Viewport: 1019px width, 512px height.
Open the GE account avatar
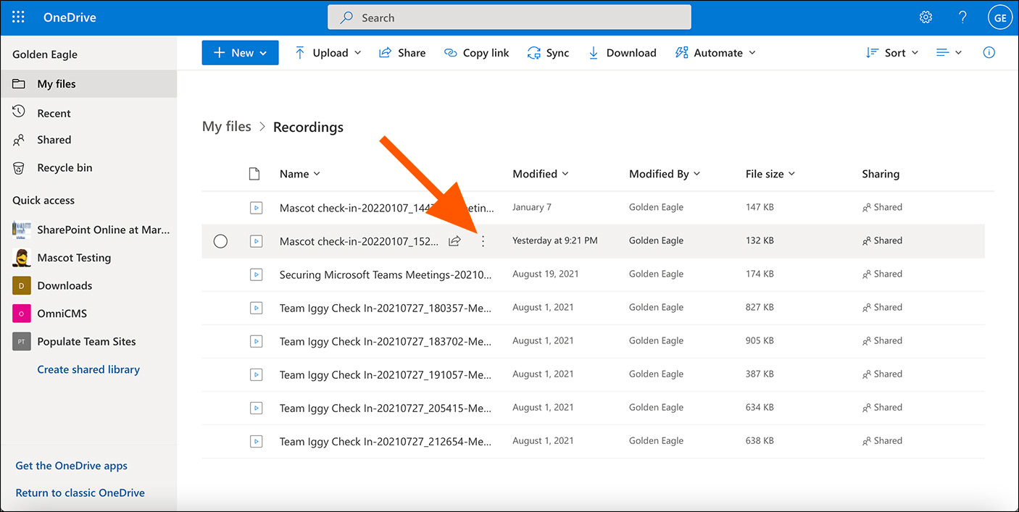click(x=999, y=18)
